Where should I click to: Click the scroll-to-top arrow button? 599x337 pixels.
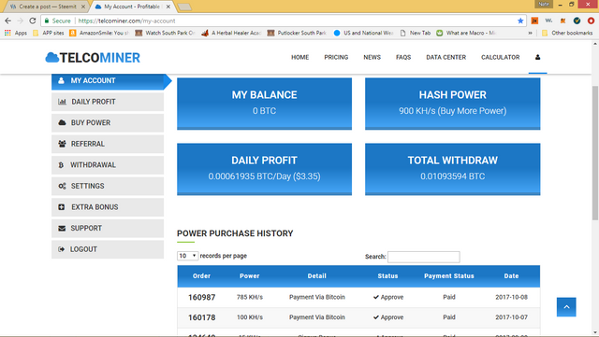566,307
